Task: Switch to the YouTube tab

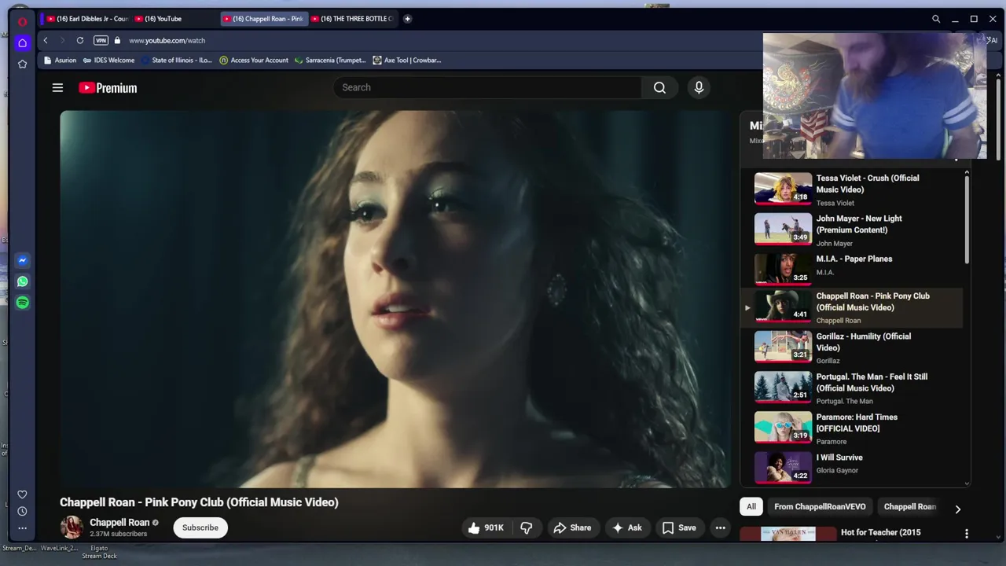Action: [x=174, y=19]
